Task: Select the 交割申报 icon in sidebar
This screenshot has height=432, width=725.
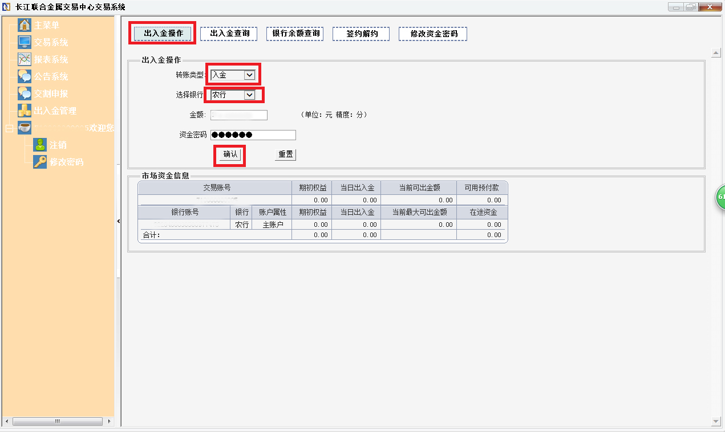Action: click(x=25, y=93)
